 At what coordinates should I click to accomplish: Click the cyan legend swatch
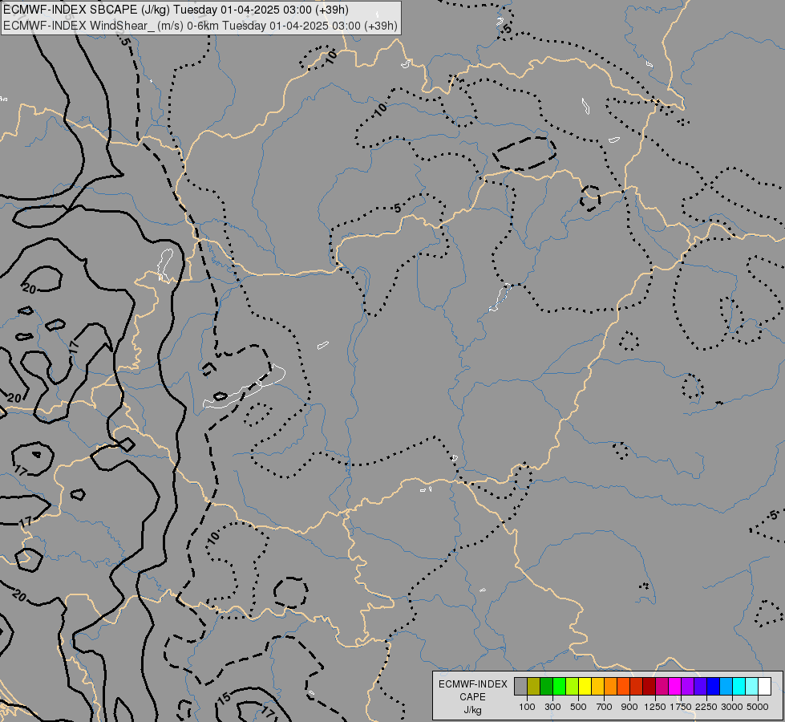(738, 686)
